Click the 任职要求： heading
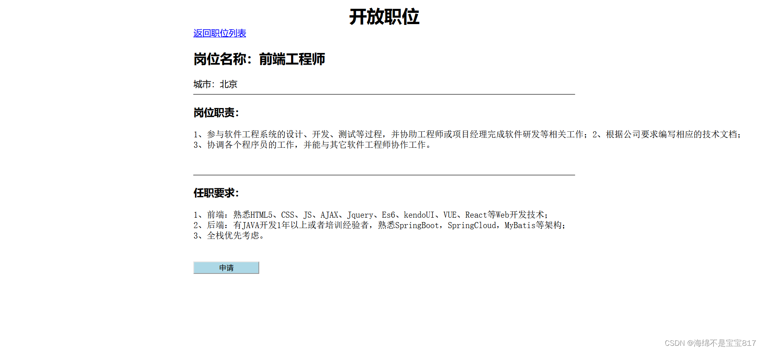762x351 pixels. click(216, 193)
